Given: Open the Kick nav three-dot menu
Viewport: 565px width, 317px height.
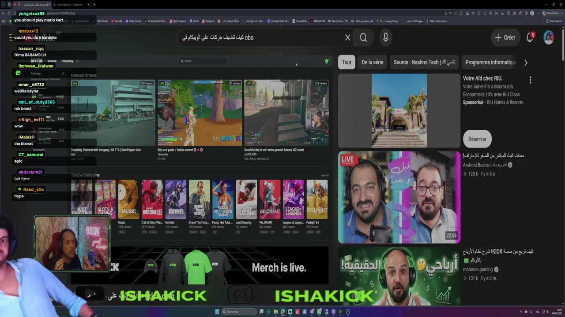Looking at the screenshot, I should pyautogui.click(x=77, y=61).
